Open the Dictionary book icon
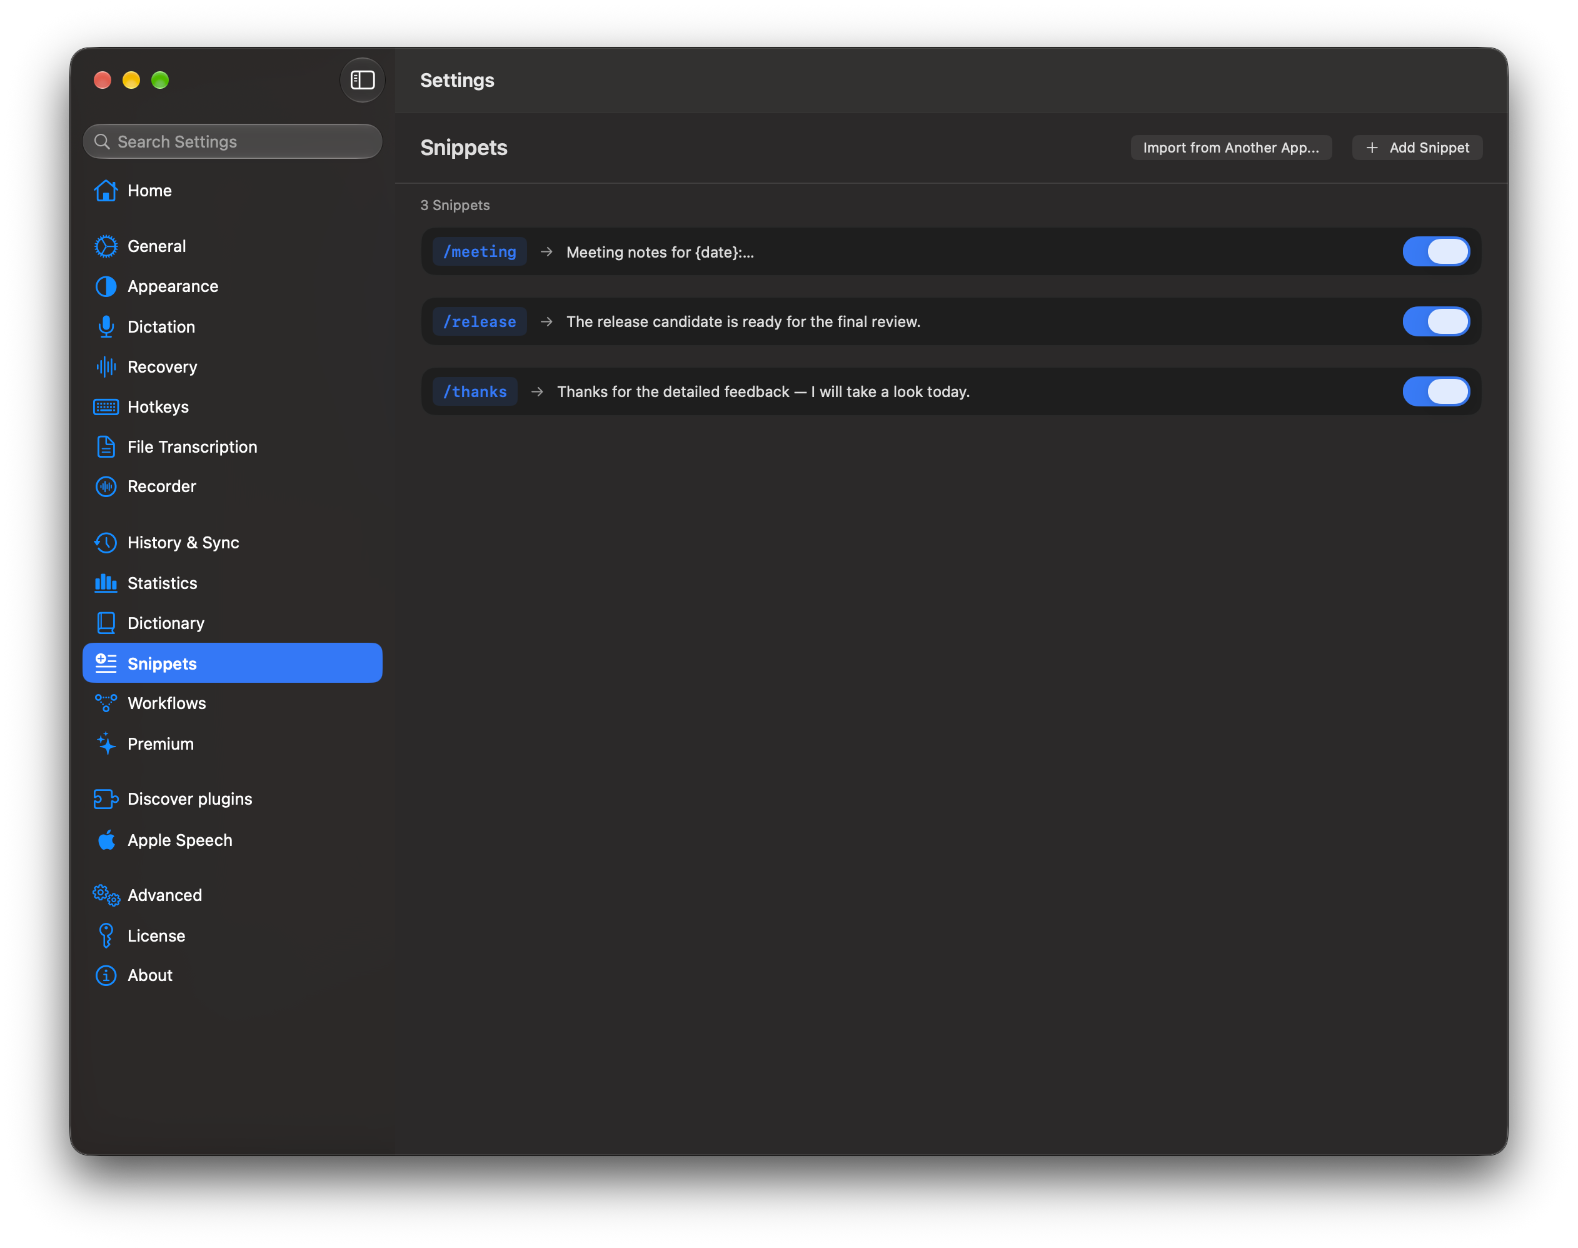The image size is (1578, 1248). pyautogui.click(x=106, y=623)
